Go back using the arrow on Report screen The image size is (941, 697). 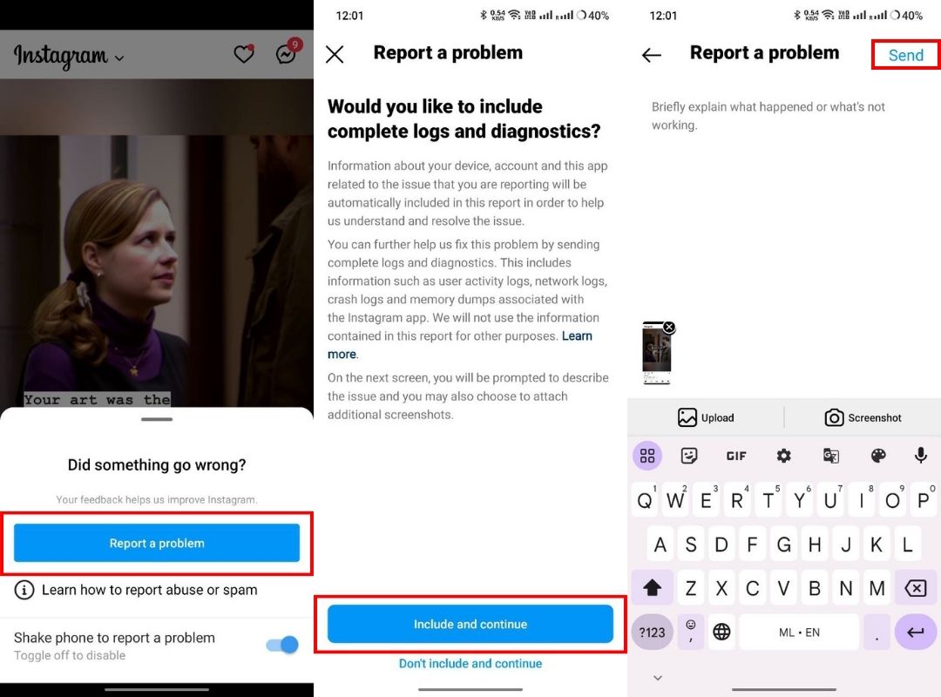pos(651,55)
